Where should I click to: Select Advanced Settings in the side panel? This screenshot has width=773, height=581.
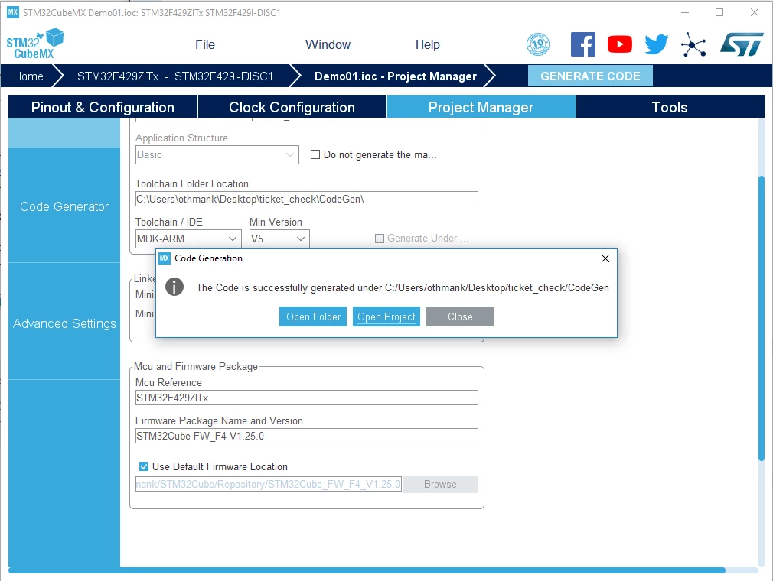(64, 323)
